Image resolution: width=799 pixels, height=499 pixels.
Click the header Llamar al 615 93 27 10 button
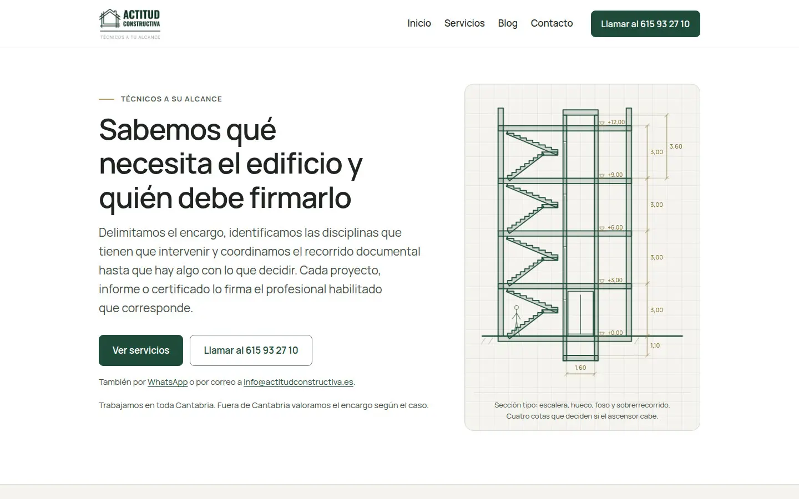(x=645, y=24)
